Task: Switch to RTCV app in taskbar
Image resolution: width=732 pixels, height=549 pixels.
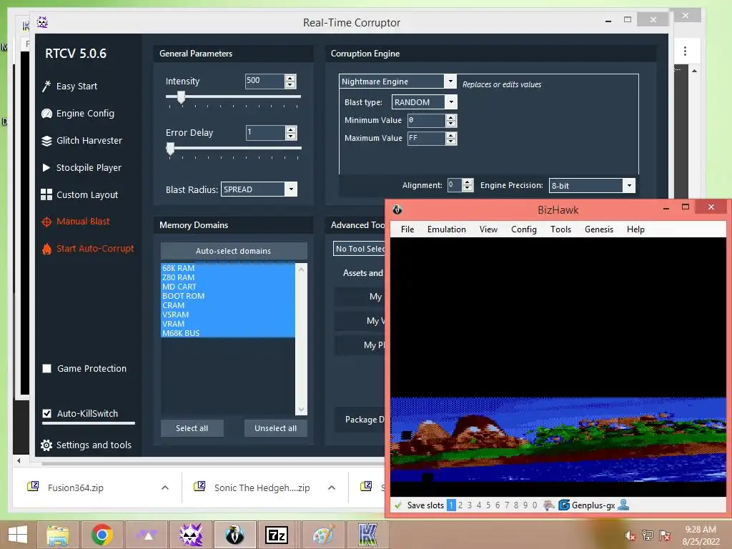Action: click(191, 535)
